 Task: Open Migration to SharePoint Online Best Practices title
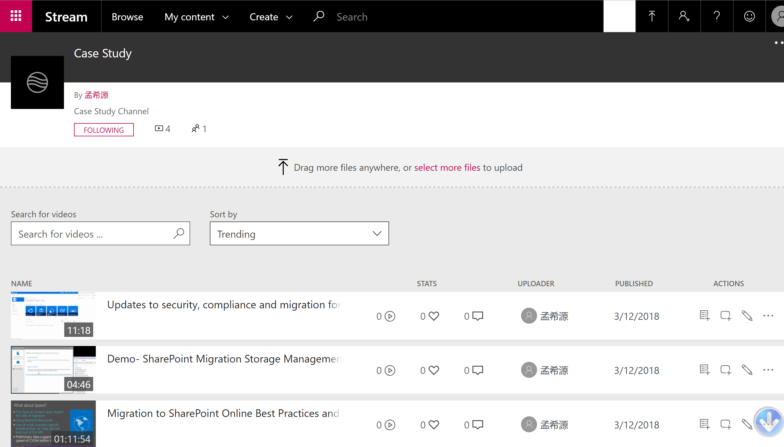tap(223, 413)
